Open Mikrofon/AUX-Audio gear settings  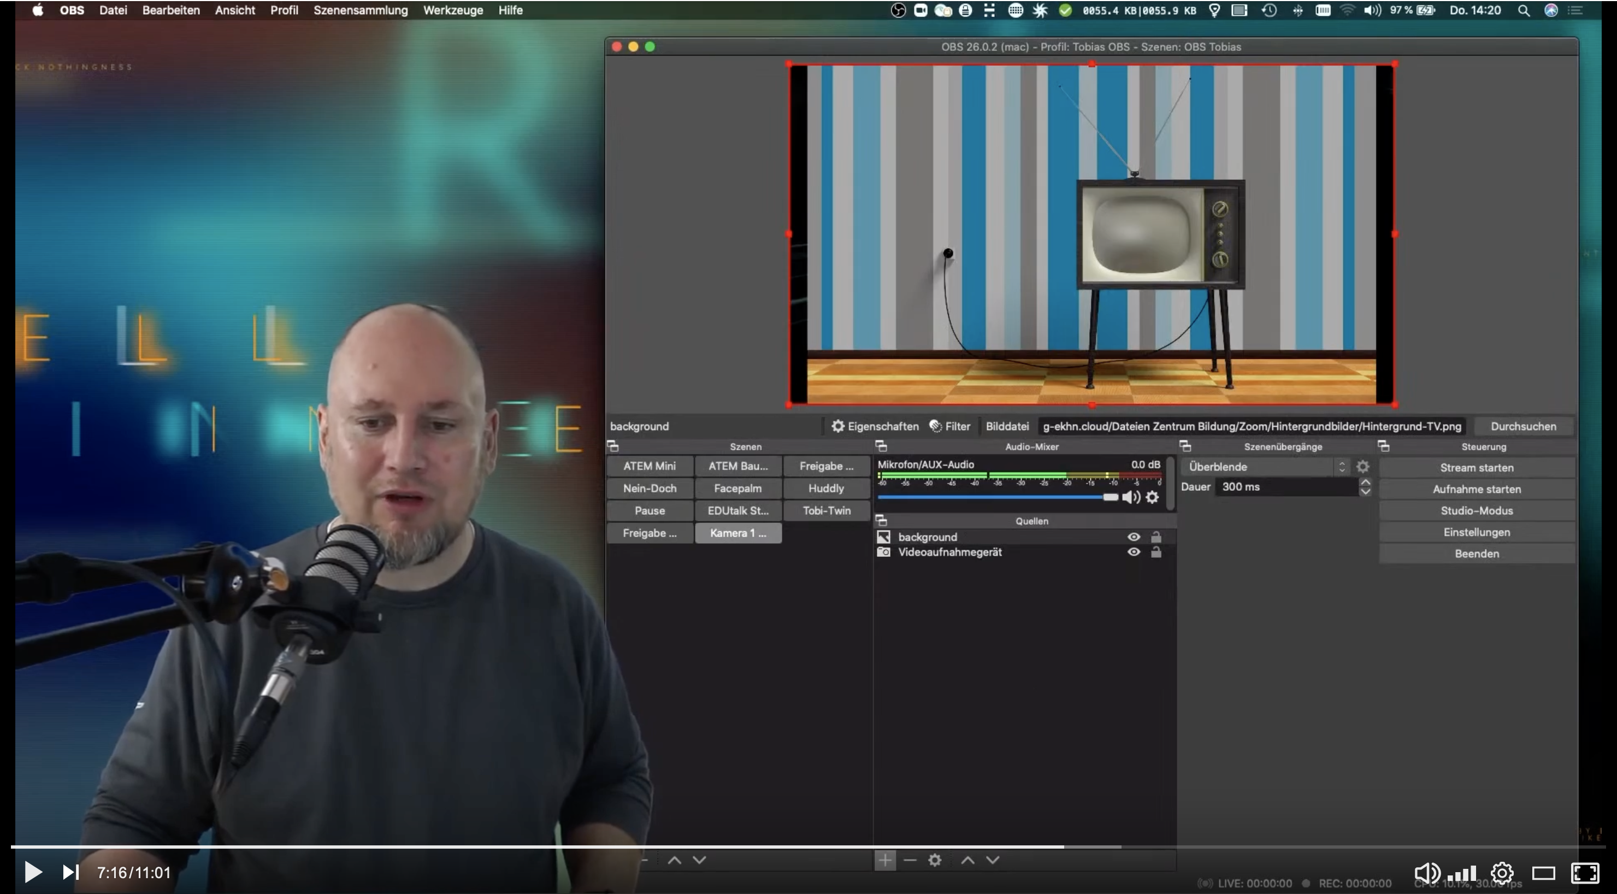1153,497
